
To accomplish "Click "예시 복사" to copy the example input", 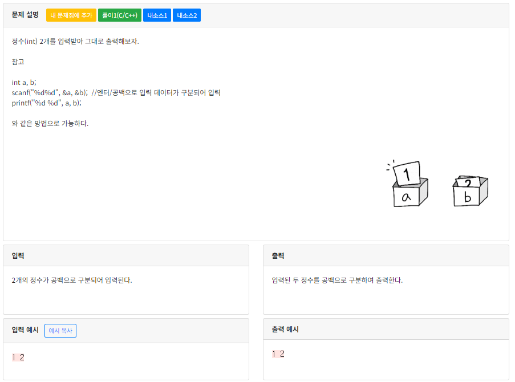I will (60, 330).
